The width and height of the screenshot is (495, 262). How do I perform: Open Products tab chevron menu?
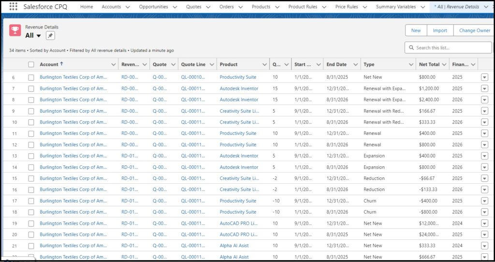[277, 7]
